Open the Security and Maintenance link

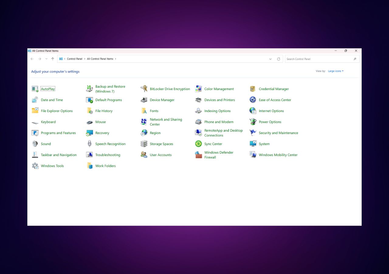pyautogui.click(x=278, y=133)
